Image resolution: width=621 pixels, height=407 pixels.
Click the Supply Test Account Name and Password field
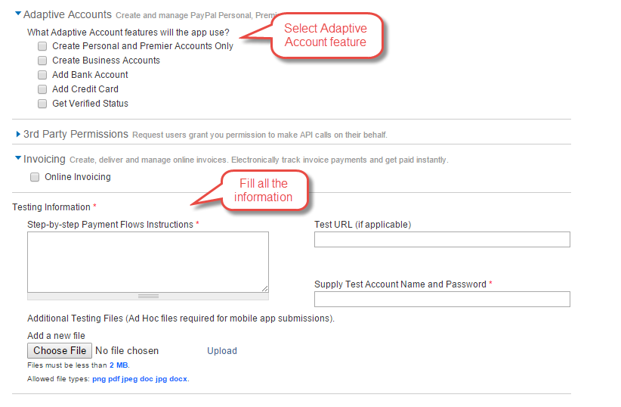point(442,300)
